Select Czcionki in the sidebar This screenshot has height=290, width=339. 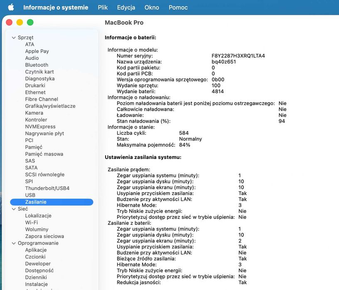tap(35, 257)
